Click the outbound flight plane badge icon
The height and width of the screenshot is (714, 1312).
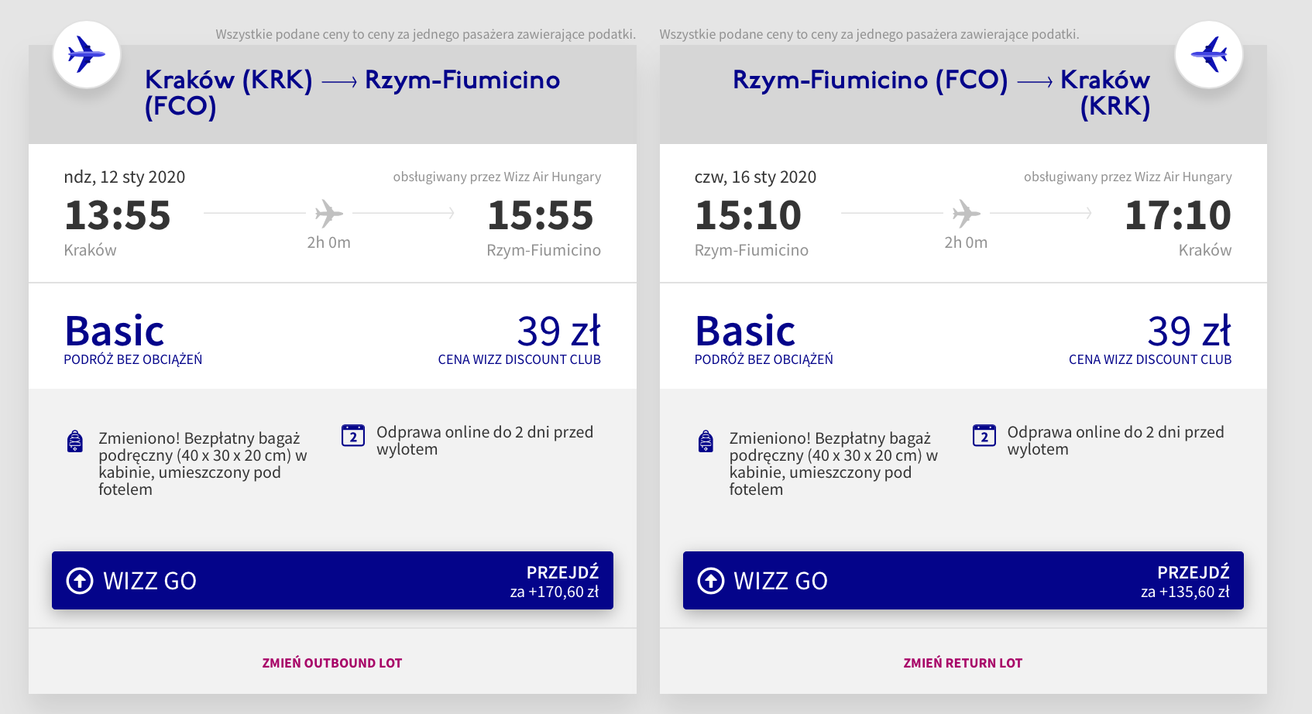point(87,55)
